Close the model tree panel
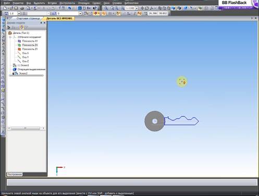 click(44, 23)
